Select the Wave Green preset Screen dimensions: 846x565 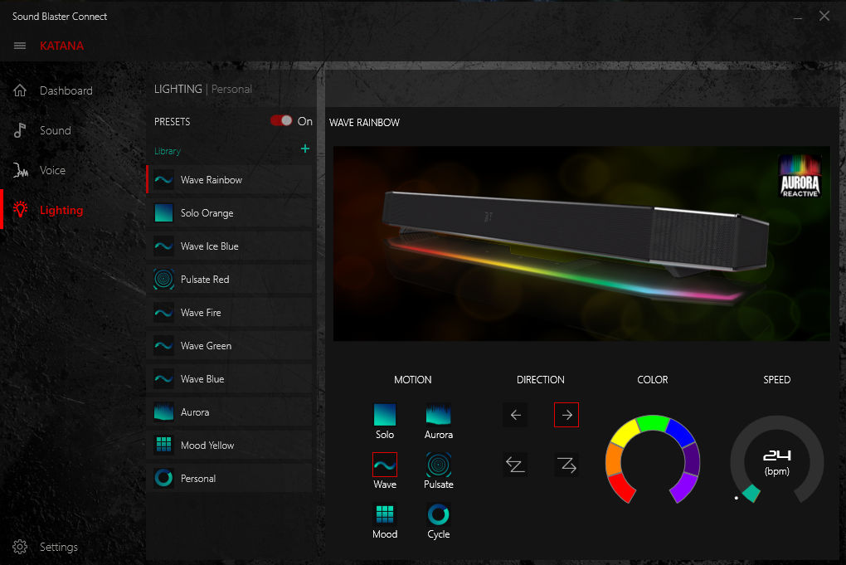click(x=230, y=345)
